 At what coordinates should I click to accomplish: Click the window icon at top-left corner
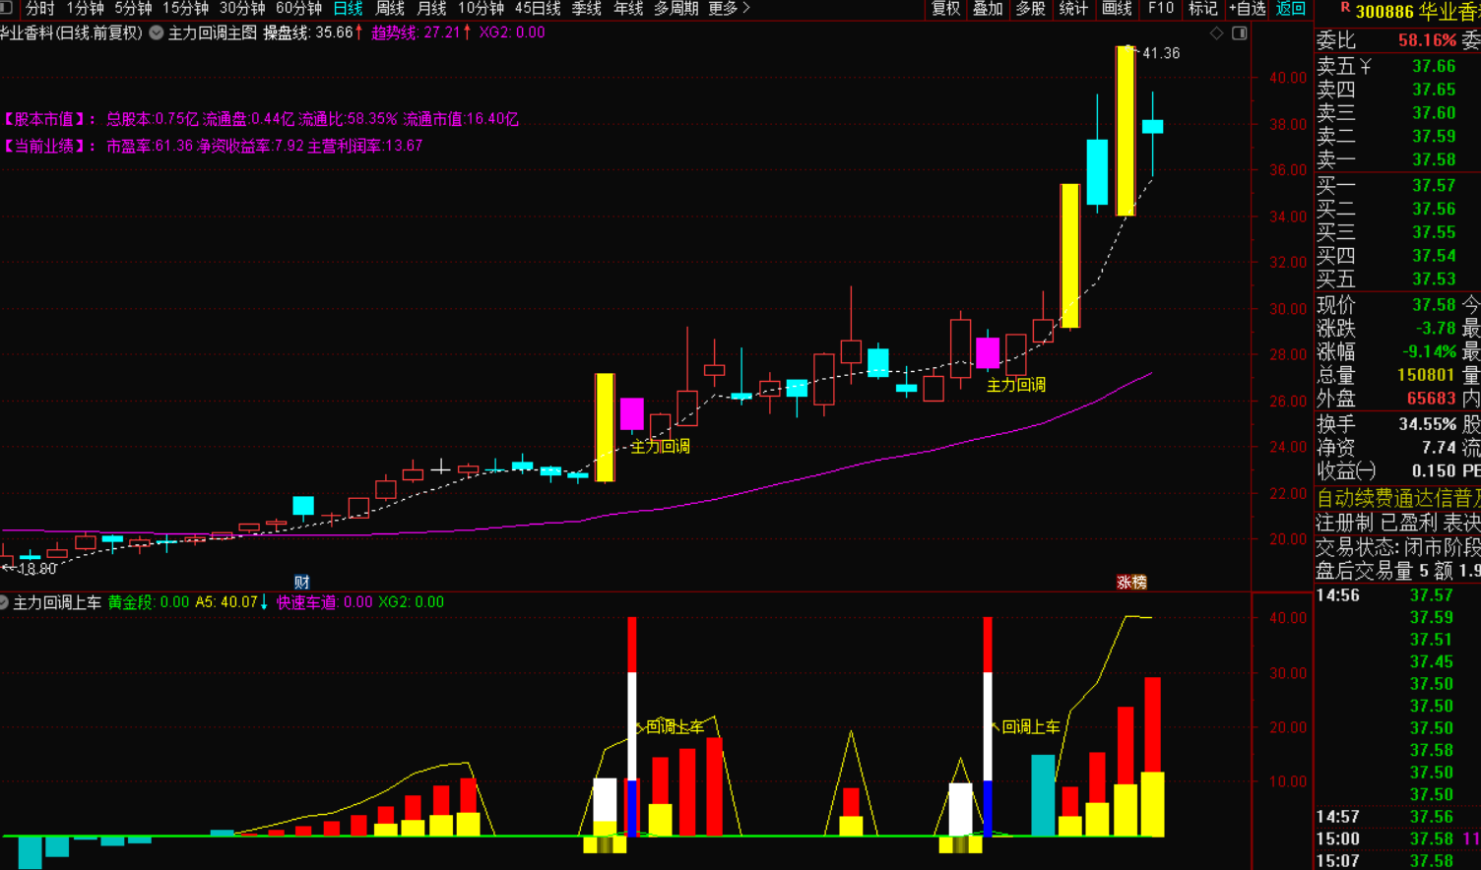click(6, 8)
